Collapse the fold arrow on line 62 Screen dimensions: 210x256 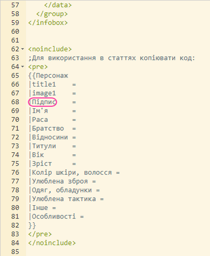coord(22,49)
